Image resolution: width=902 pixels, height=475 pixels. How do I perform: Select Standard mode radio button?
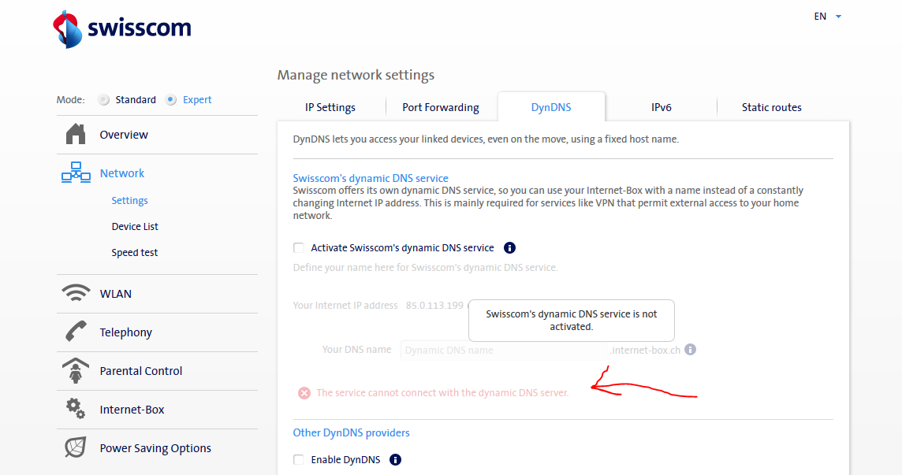coord(103,100)
